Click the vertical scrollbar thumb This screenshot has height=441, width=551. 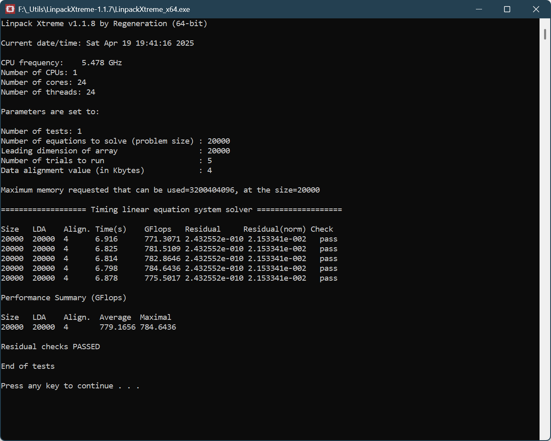(545, 34)
